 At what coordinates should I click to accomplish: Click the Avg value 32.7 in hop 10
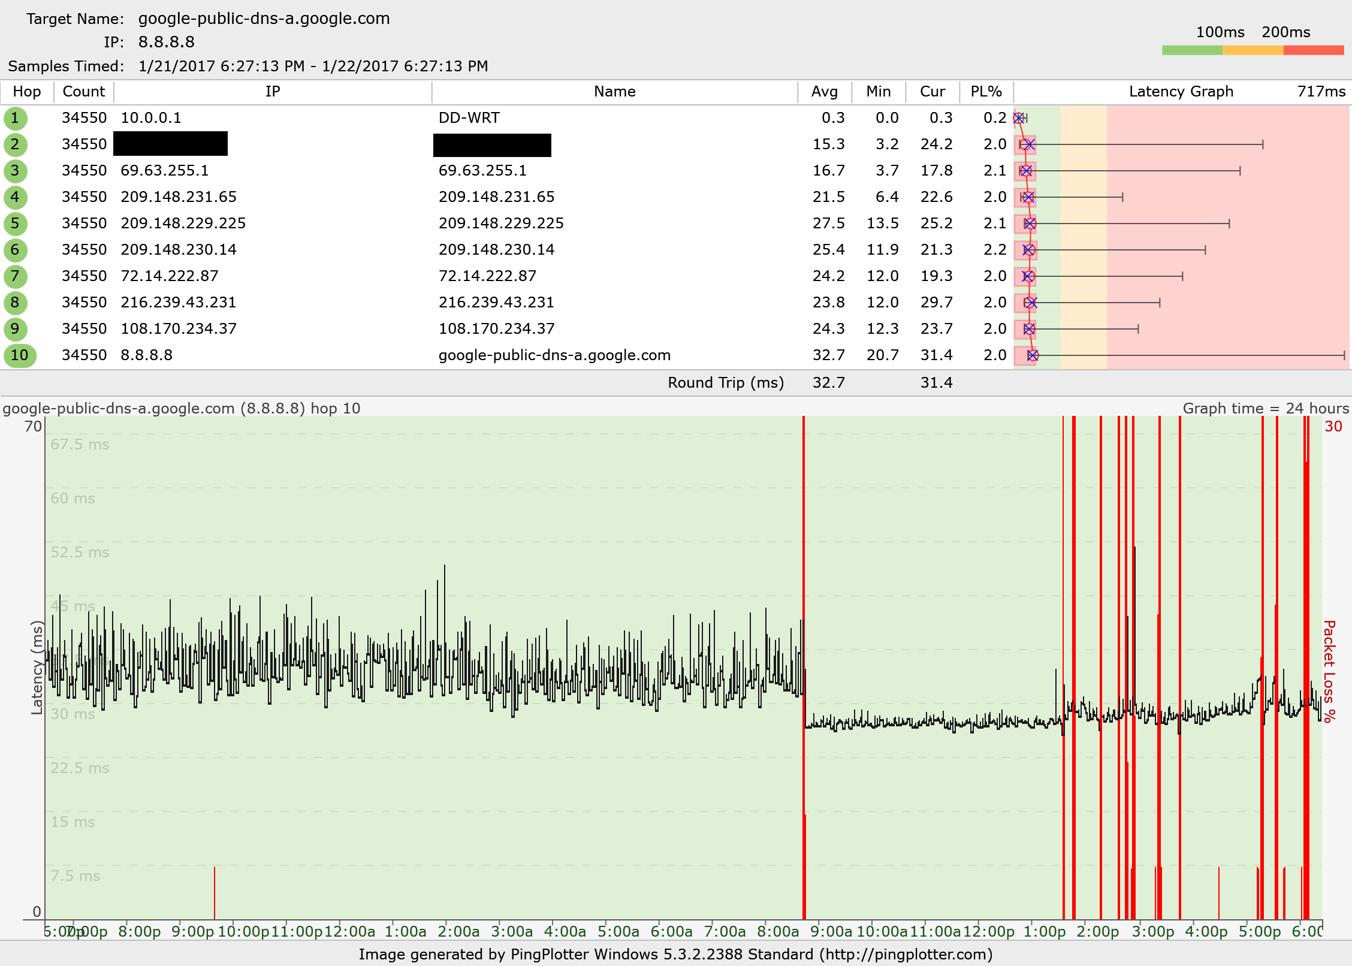click(829, 355)
